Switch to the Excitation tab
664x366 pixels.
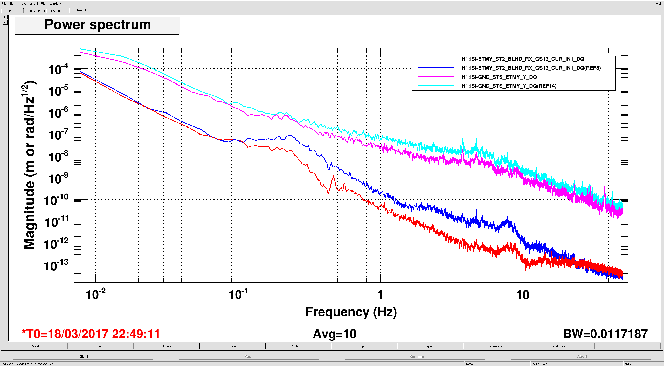point(58,11)
